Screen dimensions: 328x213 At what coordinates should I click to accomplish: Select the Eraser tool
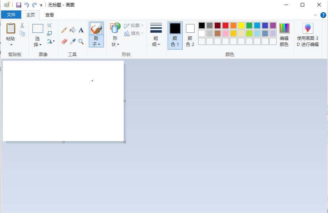pyautogui.click(x=64, y=42)
